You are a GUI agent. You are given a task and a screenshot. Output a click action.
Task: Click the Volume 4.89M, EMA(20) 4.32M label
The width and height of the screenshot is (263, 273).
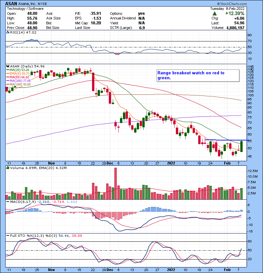click(x=38, y=168)
